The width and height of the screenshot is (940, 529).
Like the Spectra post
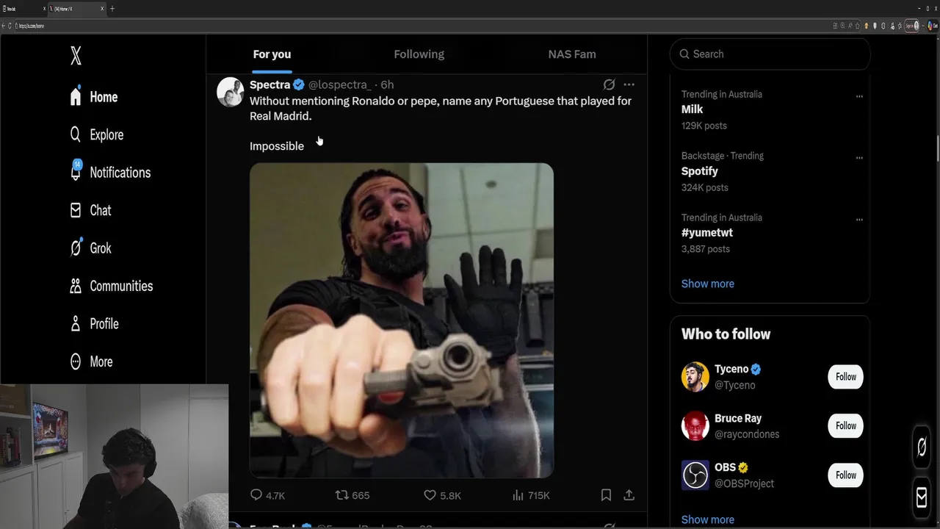point(430,495)
